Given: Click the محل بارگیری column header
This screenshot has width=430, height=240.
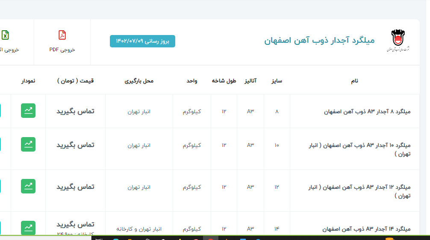Looking at the screenshot, I should (x=139, y=80).
